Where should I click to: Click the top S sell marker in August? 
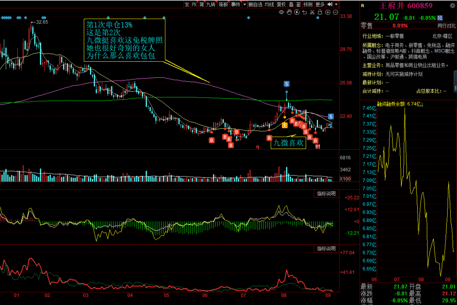tap(286, 84)
